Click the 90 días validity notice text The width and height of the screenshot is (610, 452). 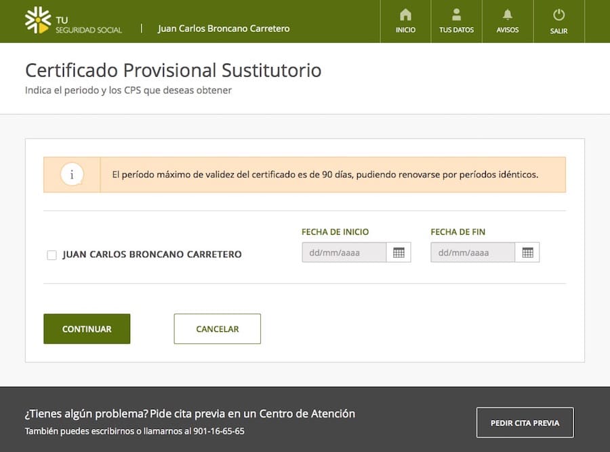(325, 174)
